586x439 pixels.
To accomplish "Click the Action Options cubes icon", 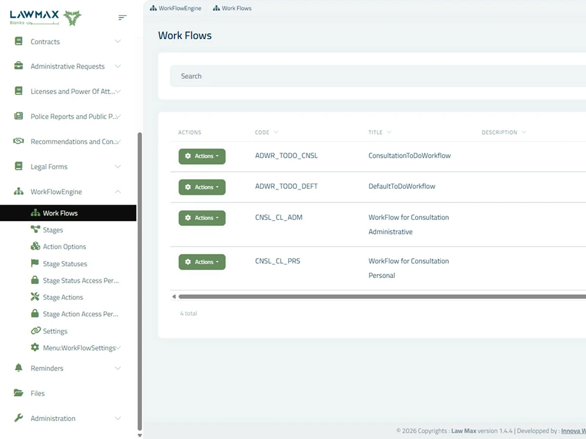I will coord(35,246).
